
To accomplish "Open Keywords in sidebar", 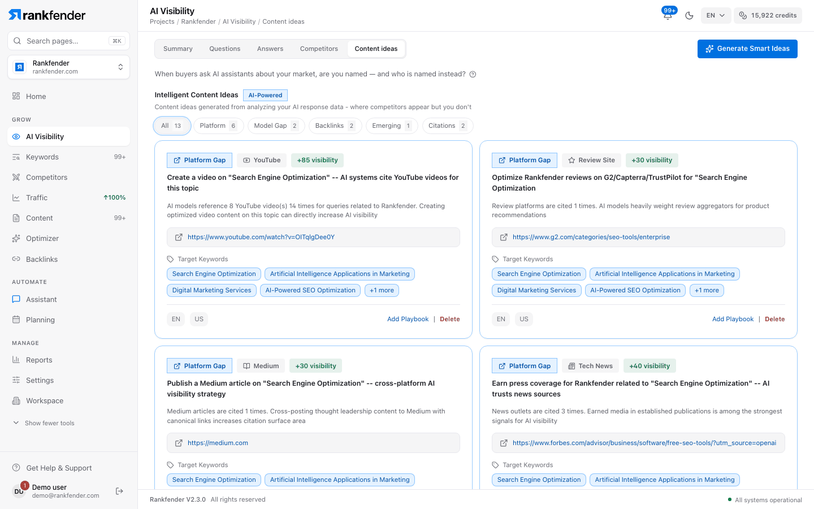I will [x=68, y=157].
